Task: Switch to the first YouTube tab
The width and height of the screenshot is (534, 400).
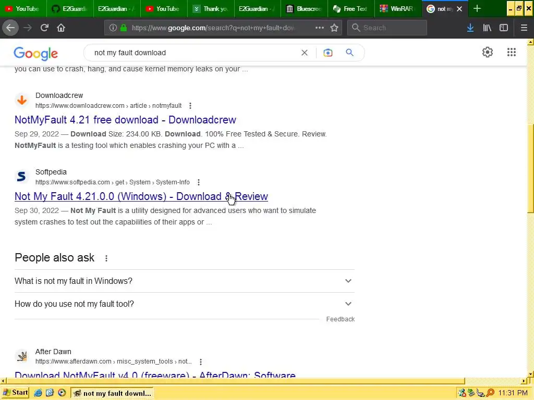Action: [x=22, y=9]
